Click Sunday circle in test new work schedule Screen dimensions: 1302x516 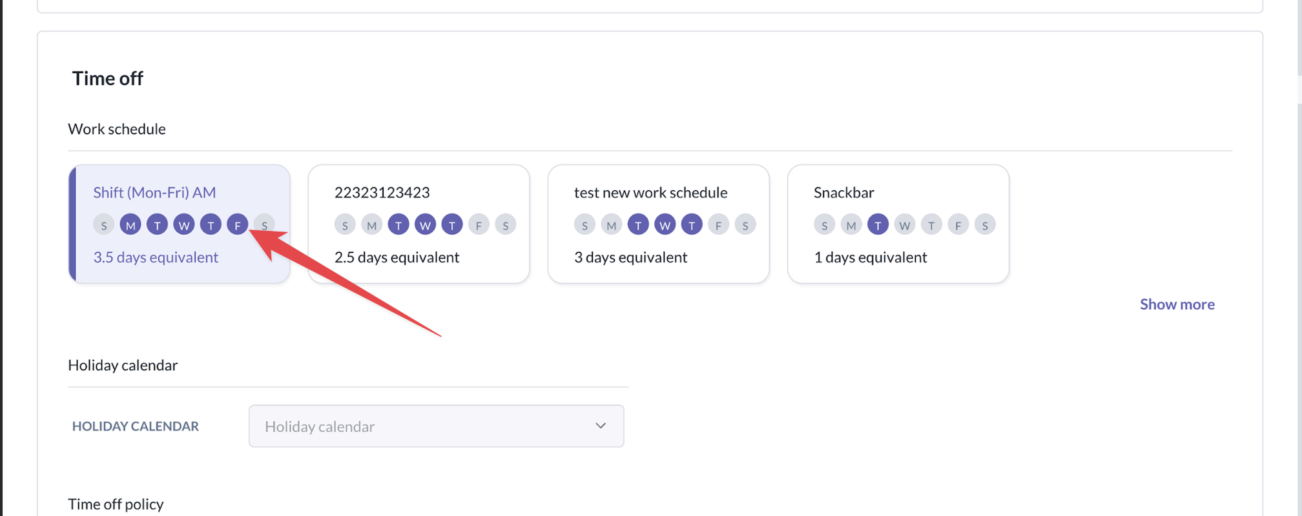[584, 225]
